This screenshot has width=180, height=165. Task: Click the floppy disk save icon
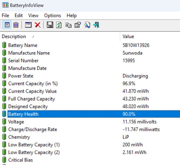click(50, 25)
